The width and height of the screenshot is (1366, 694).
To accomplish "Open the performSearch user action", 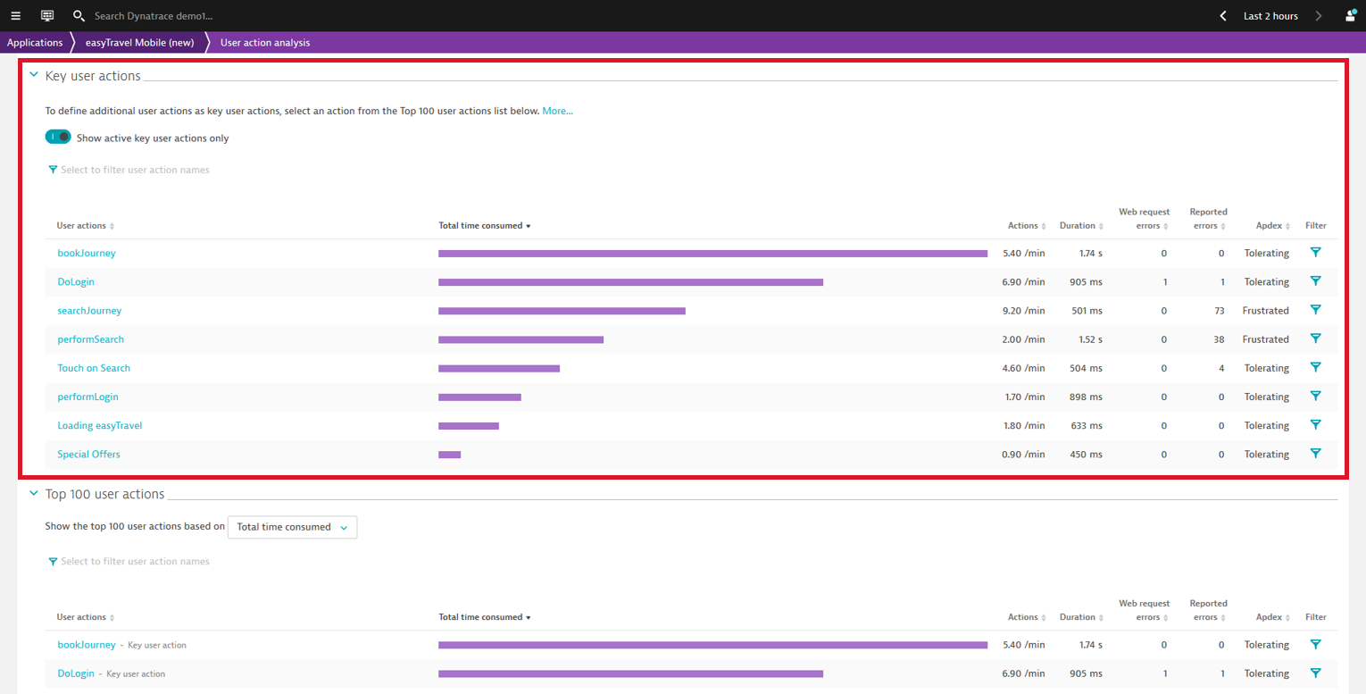I will 91,339.
